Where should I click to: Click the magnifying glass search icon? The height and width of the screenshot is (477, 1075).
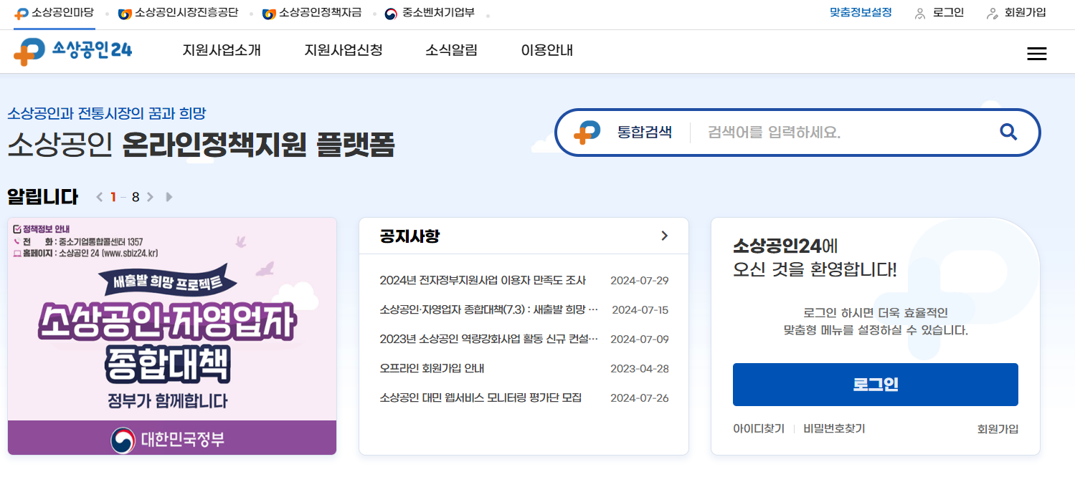1008,132
